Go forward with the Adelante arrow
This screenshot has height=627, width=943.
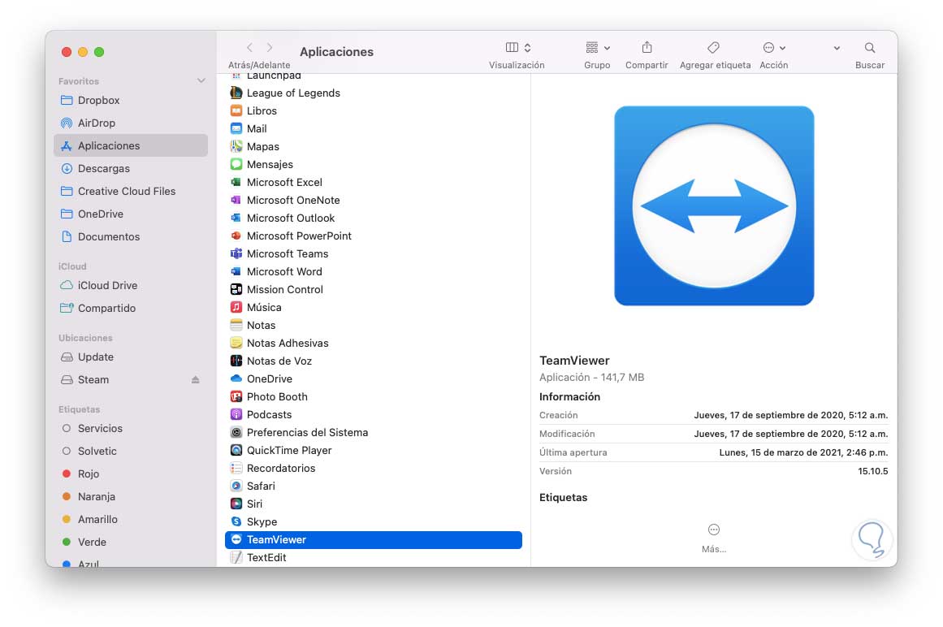[270, 47]
